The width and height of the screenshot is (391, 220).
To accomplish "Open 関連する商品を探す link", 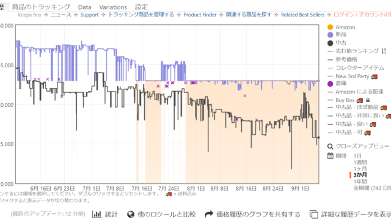I will [249, 15].
